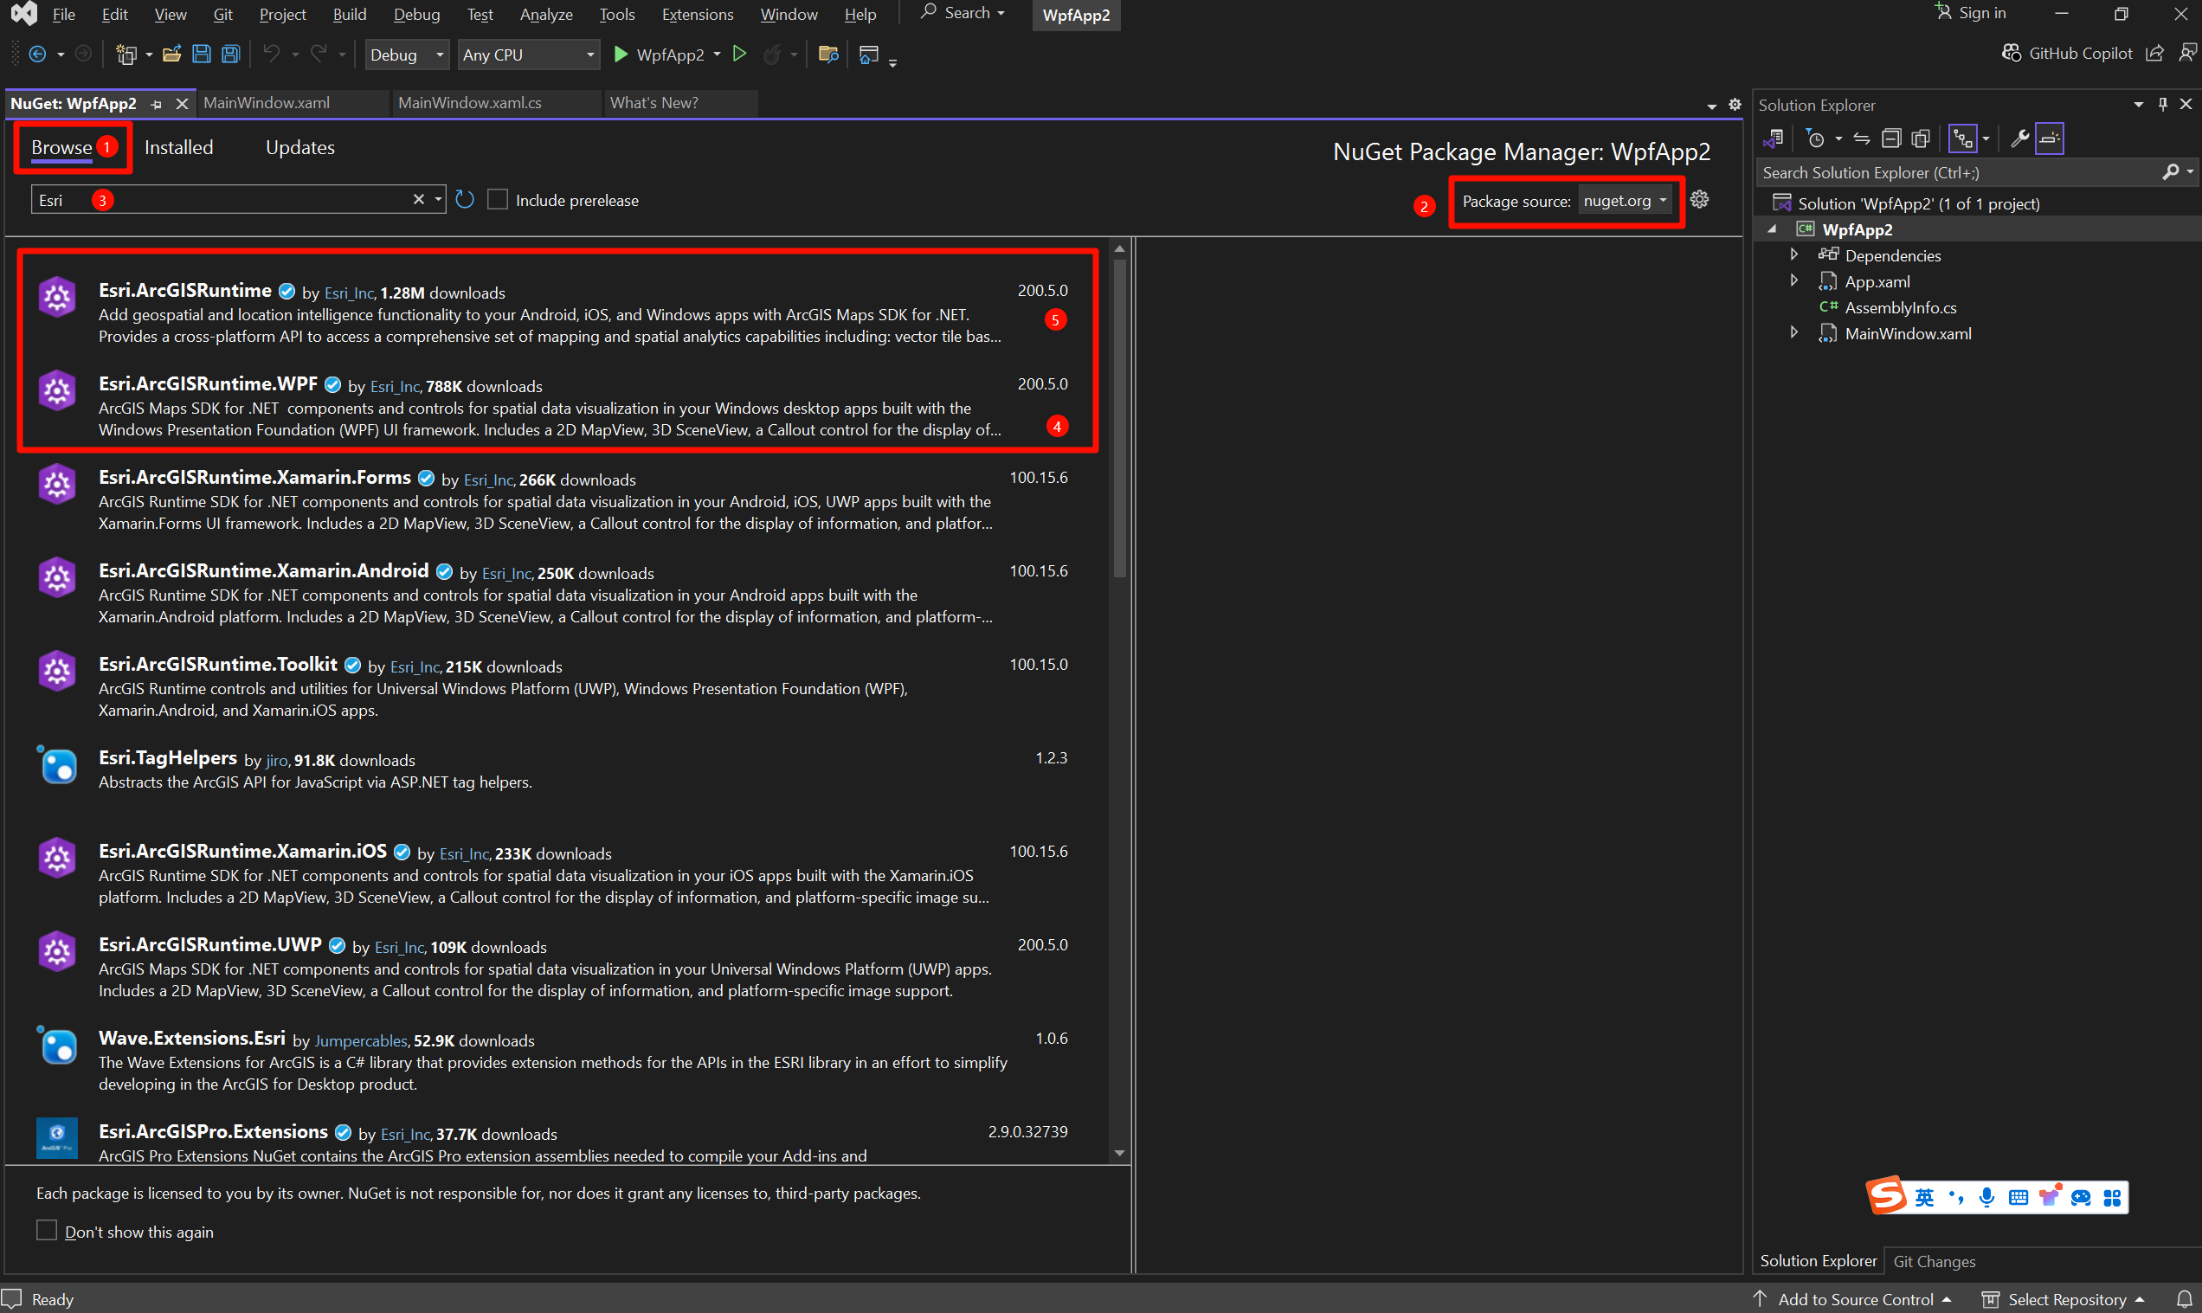
Task: Click the Show All Files icon
Action: point(1920,138)
